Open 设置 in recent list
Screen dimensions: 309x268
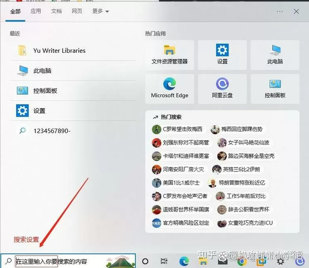coord(73,111)
